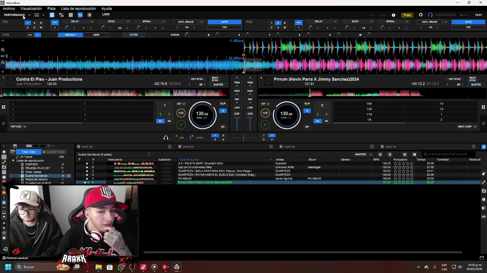This screenshot has width=487, height=273.
Task: Open the ECHO effect dropdown in FX1
Action: (x=127, y=22)
